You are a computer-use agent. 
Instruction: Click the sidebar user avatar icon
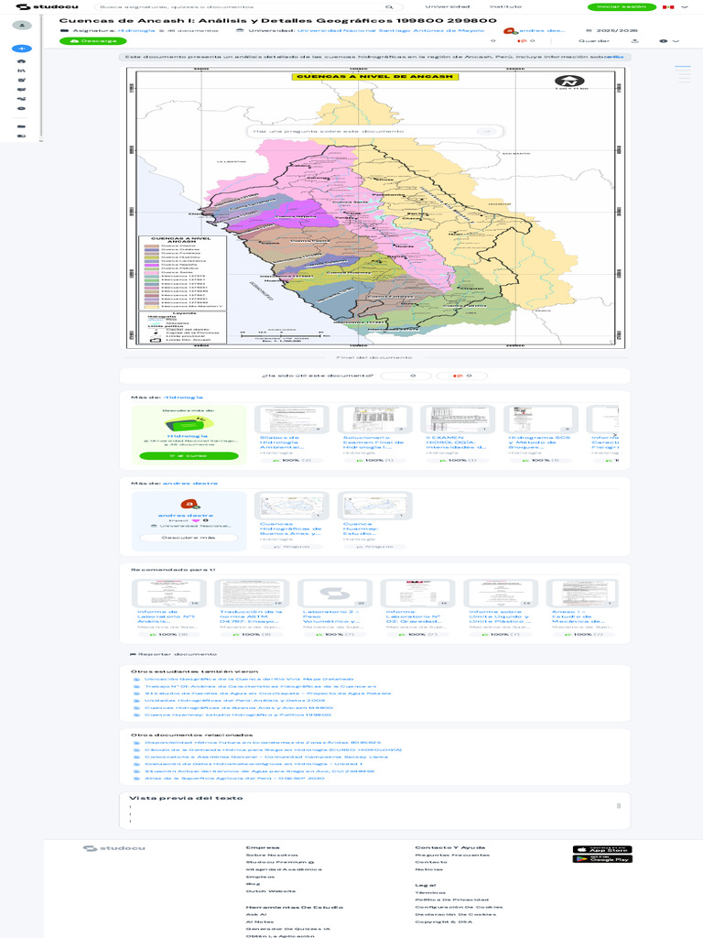22,25
